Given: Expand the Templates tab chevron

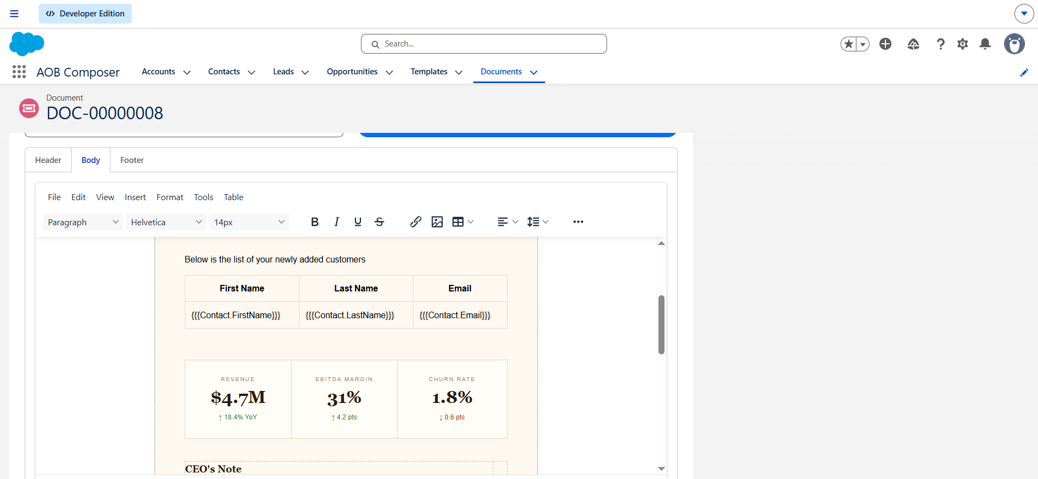Looking at the screenshot, I should [x=459, y=72].
